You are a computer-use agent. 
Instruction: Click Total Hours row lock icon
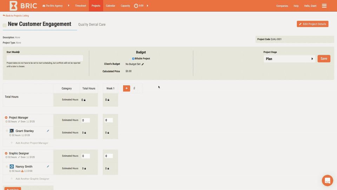pos(85,100)
